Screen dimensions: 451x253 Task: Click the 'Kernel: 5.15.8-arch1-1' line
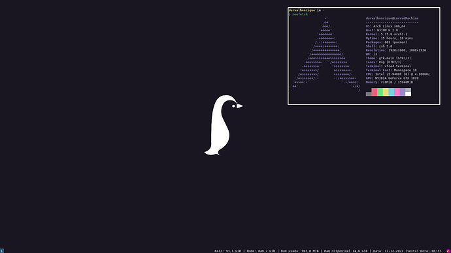point(386,34)
